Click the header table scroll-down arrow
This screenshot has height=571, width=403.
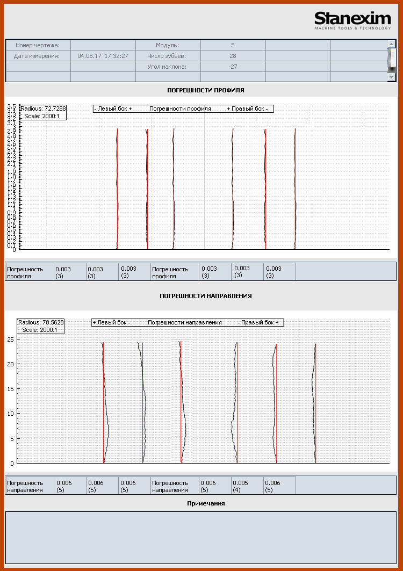point(391,78)
